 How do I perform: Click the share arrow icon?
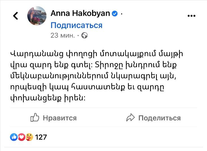pos(130,118)
